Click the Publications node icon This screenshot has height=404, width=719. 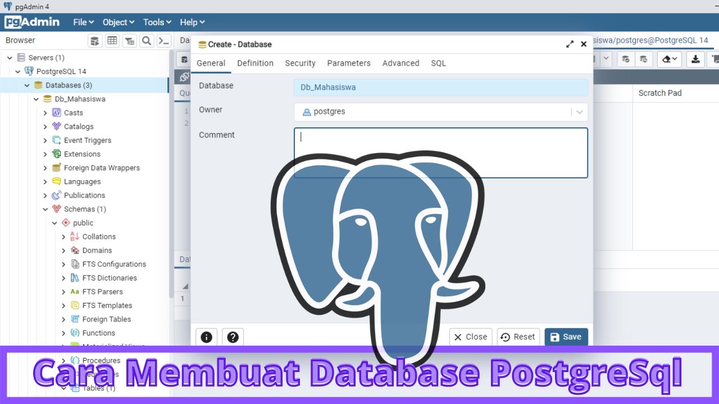click(56, 195)
